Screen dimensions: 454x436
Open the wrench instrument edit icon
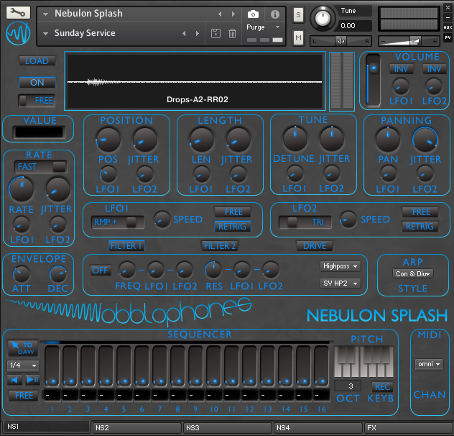pyautogui.click(x=18, y=14)
